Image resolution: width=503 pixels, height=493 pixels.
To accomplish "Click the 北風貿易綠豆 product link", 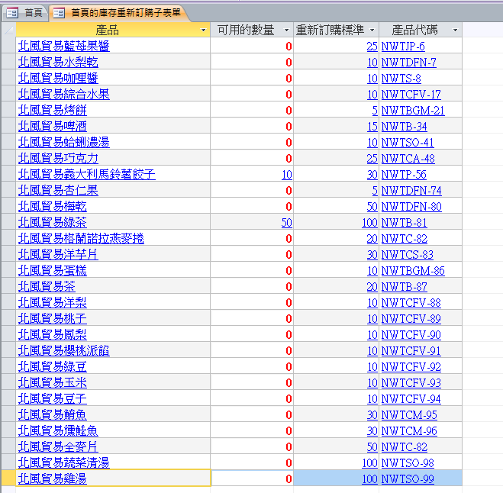I will [53, 366].
